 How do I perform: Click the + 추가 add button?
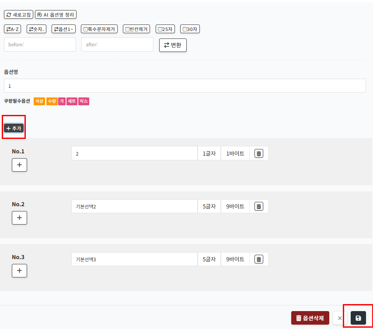(14, 128)
